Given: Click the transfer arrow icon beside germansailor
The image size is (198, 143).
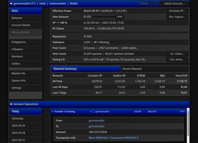Looking at the screenshot, I should pyautogui.click(x=91, y=111).
